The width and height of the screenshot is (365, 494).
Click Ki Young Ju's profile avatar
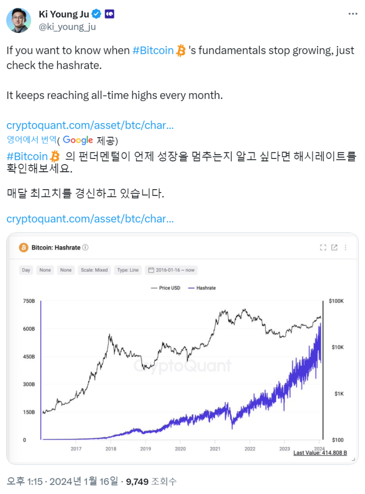click(x=18, y=20)
